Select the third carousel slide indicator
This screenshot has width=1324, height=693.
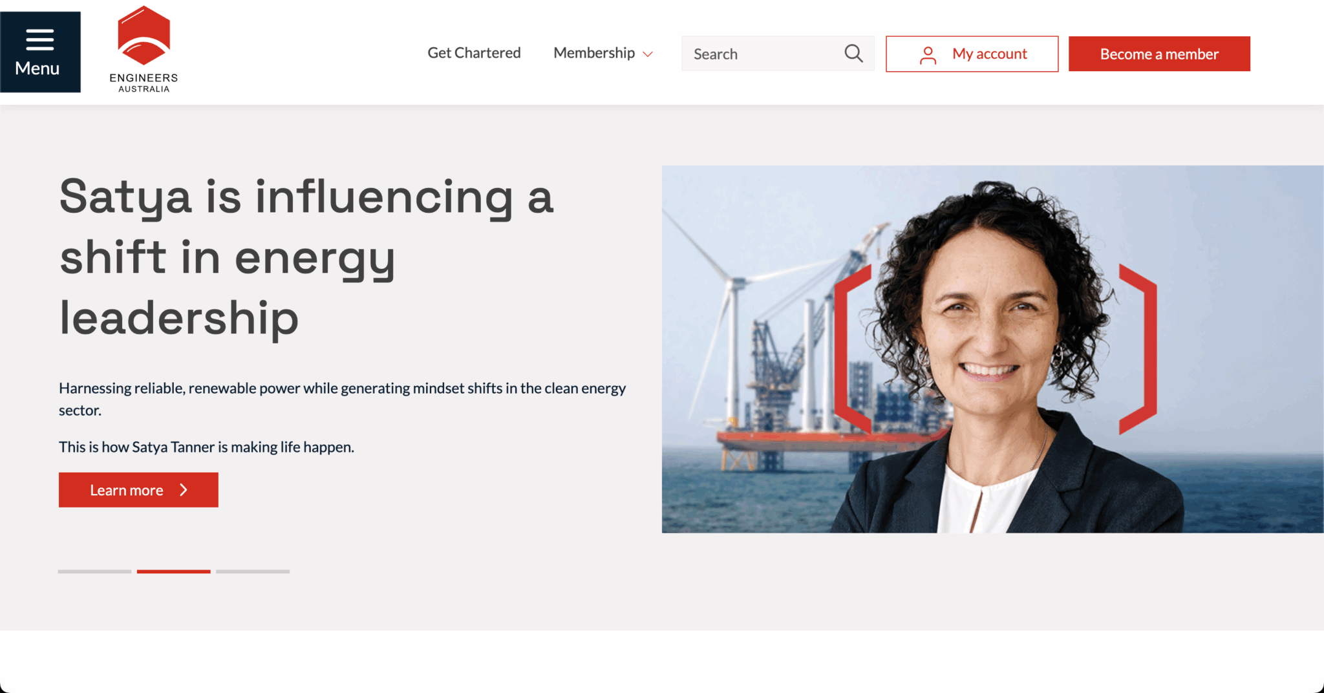[253, 571]
